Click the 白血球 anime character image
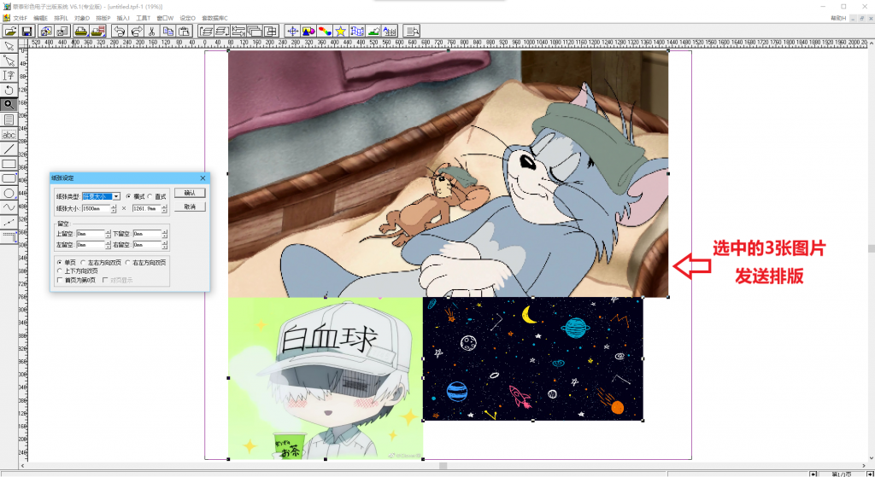Screen dimensions: 875x477 coord(326,378)
